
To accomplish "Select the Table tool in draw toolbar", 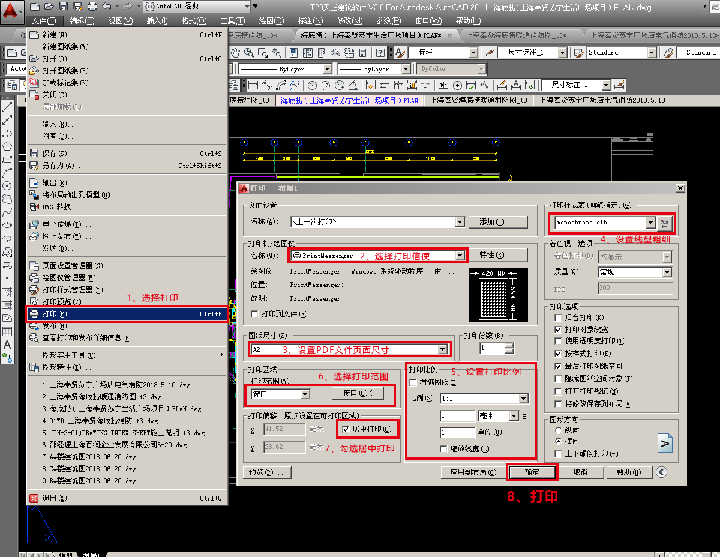I will coord(7,331).
